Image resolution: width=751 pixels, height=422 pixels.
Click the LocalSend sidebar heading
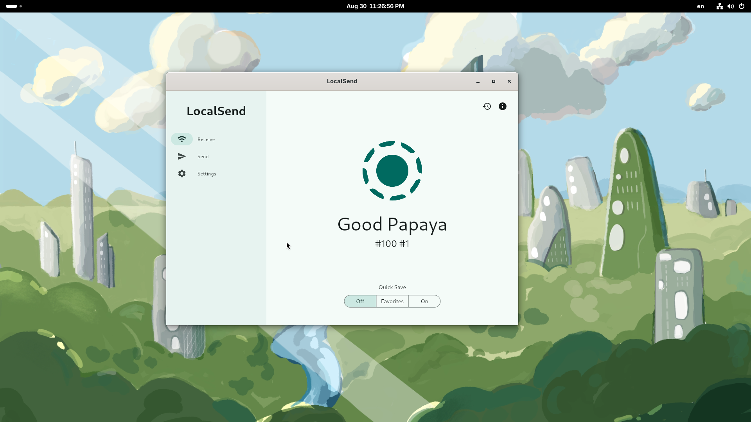(216, 111)
